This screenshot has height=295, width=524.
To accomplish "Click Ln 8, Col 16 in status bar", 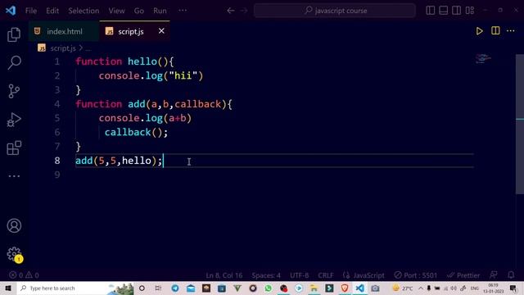I will point(224,275).
